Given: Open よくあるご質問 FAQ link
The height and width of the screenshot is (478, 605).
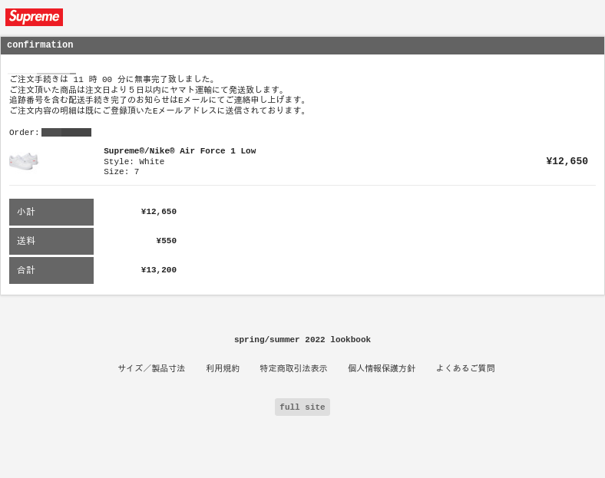Looking at the screenshot, I should [x=465, y=368].
